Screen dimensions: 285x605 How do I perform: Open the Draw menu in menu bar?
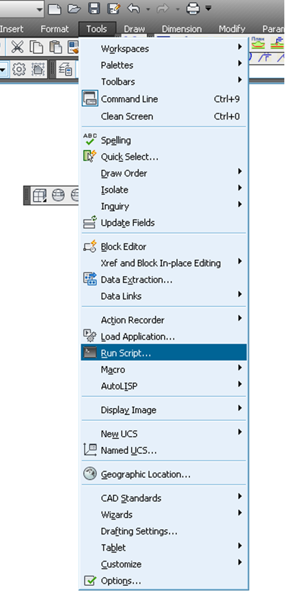tap(134, 29)
